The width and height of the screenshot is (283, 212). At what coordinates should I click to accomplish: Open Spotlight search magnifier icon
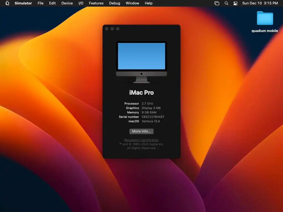point(226,3)
